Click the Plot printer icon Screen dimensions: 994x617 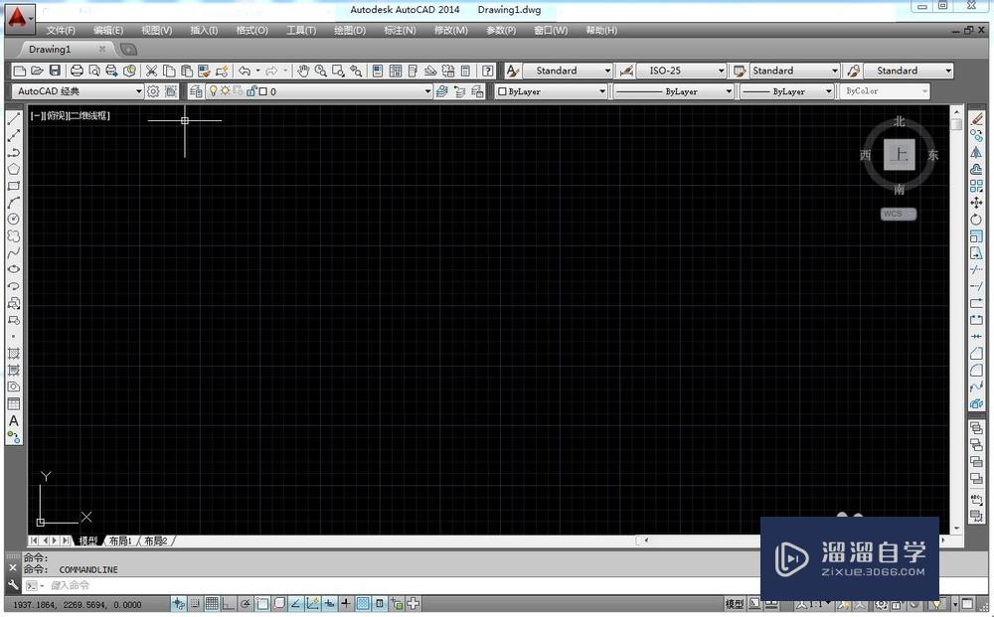[78, 71]
